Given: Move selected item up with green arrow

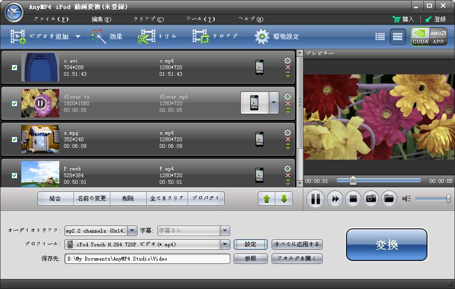Looking at the screenshot, I should (x=267, y=199).
